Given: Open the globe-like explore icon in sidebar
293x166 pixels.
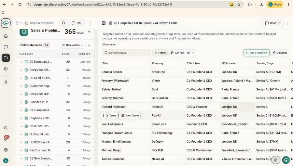Looking at the screenshot, I should tap(6, 69).
